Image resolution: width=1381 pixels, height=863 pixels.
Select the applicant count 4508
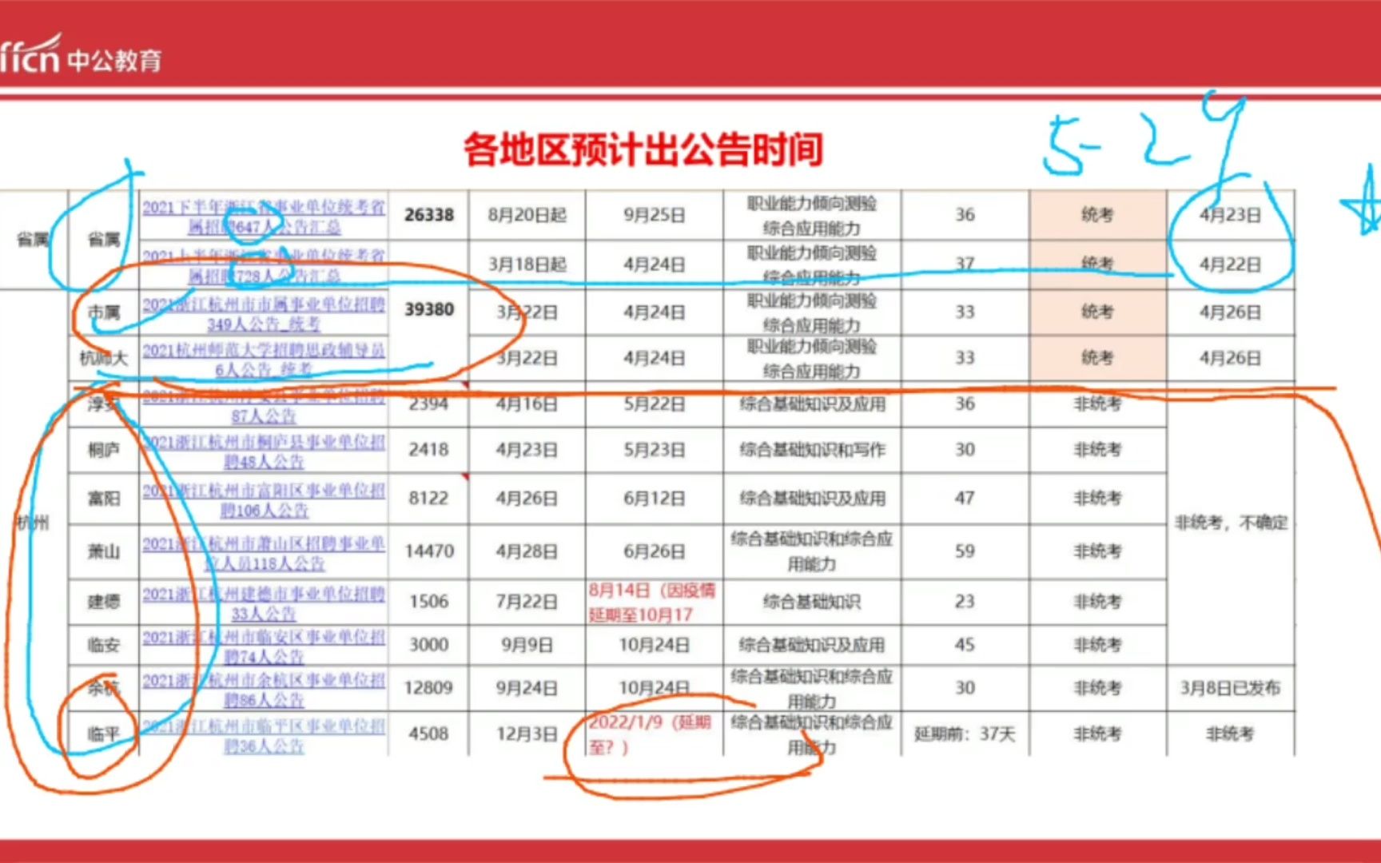pos(429,734)
